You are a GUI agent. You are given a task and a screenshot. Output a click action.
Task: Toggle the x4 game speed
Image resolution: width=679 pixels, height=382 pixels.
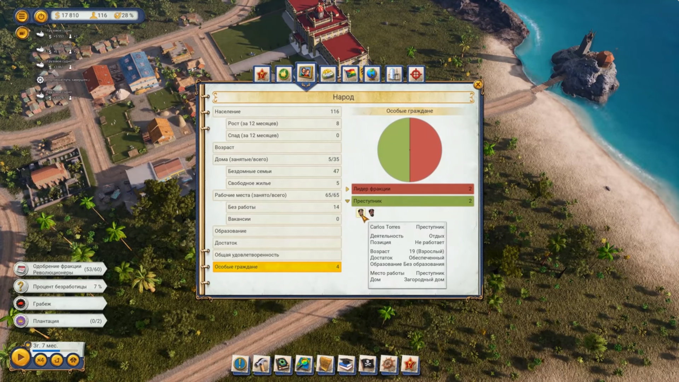coord(40,360)
